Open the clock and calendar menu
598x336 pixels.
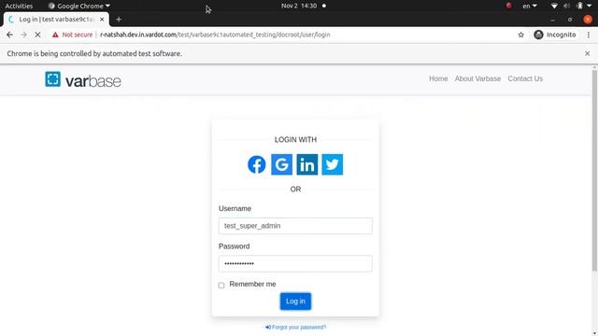tap(303, 6)
